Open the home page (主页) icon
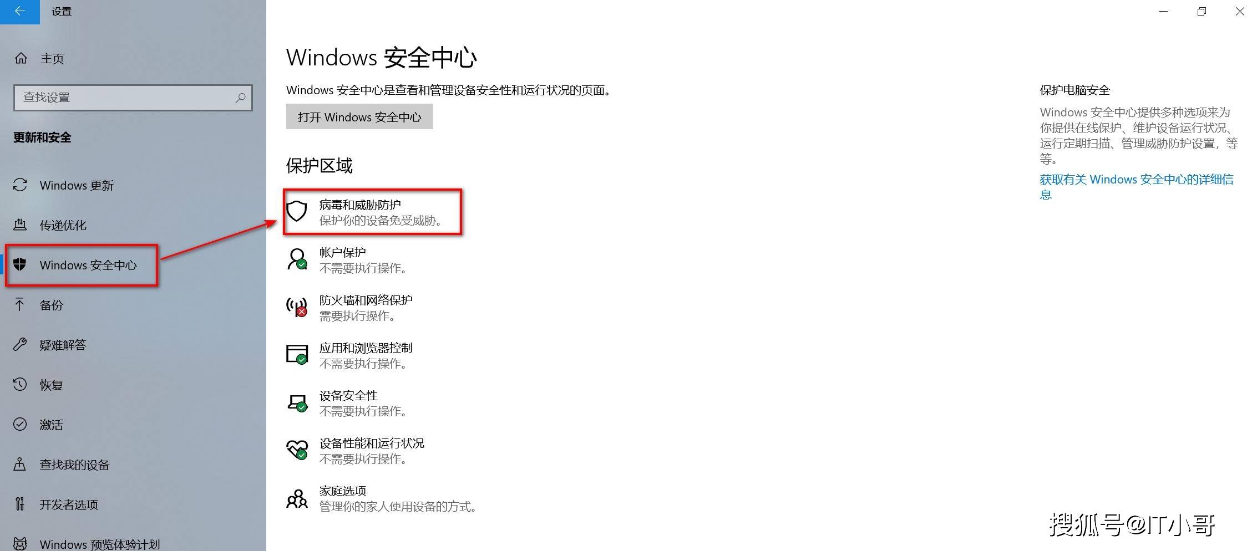Viewport: 1247px width, 551px height. pos(21,58)
